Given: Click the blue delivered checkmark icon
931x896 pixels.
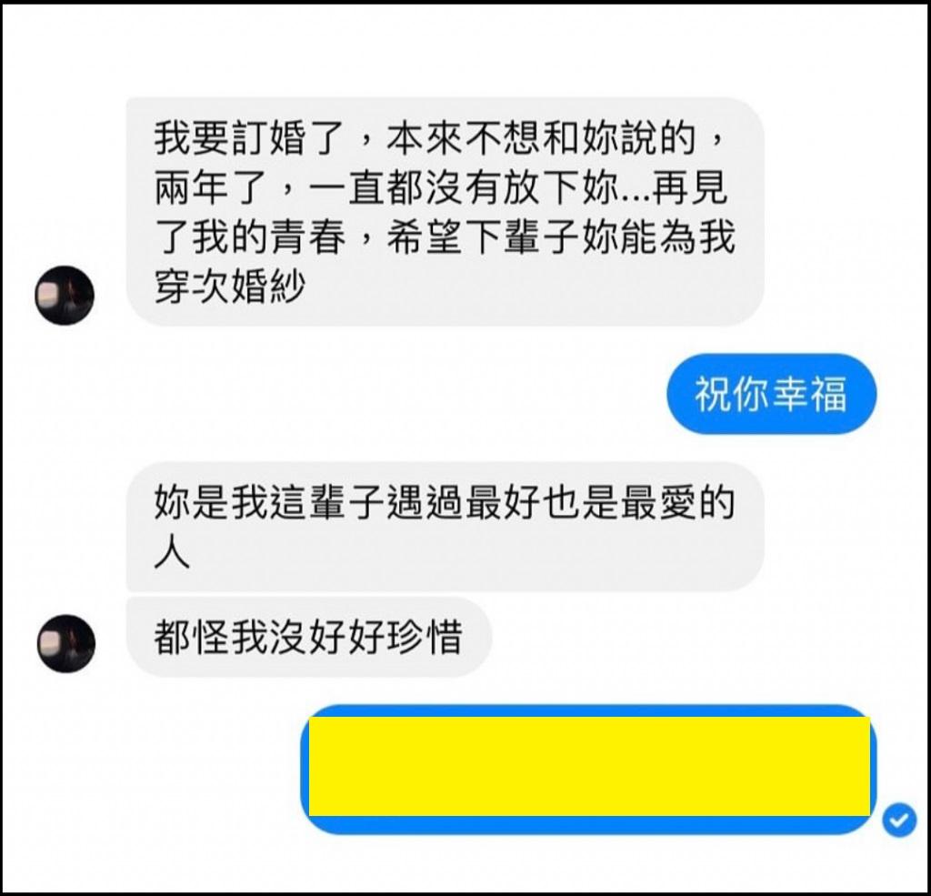Looking at the screenshot, I should click(899, 820).
